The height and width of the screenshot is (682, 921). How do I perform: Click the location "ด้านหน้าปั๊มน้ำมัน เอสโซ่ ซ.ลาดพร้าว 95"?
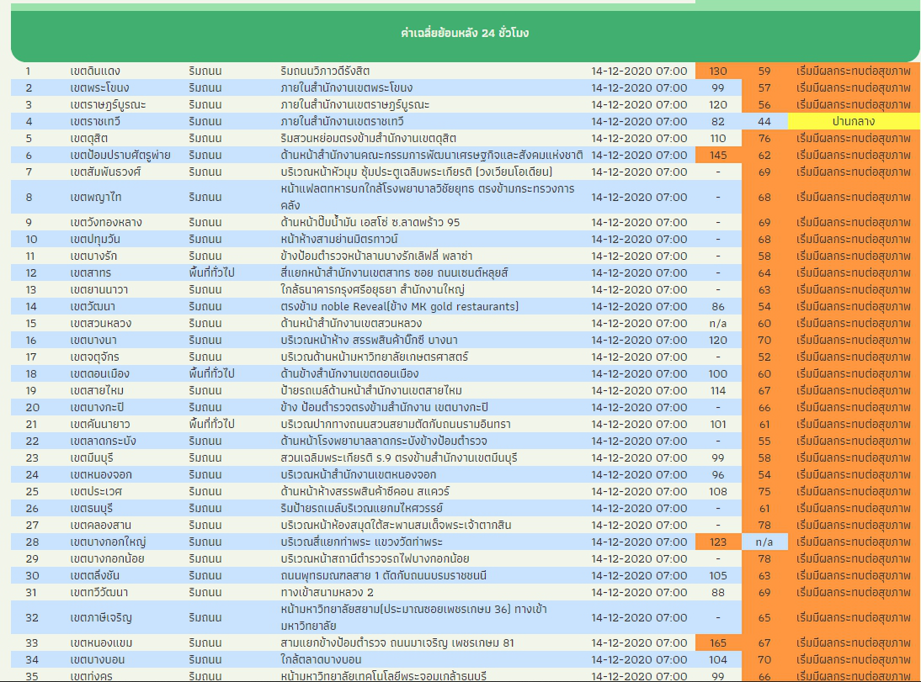click(x=370, y=223)
